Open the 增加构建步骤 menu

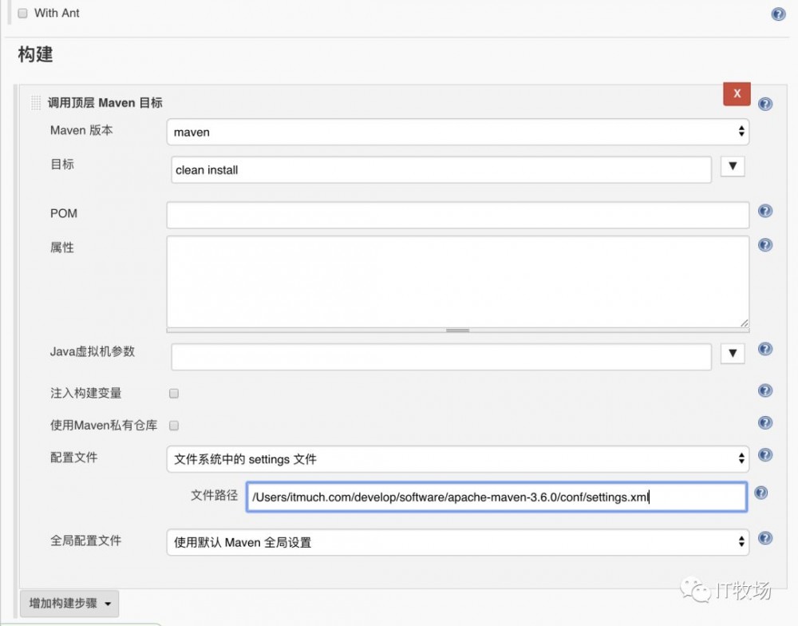tap(69, 604)
